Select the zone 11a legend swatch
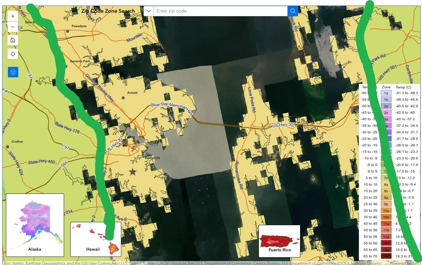Screen dimensions: 422x265 coord(386,224)
